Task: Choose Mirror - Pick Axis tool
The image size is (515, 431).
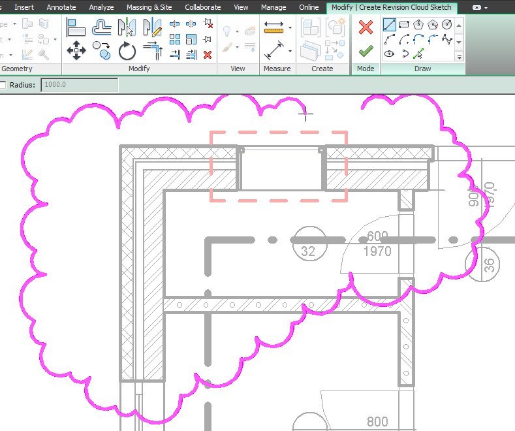Action: coord(127,27)
